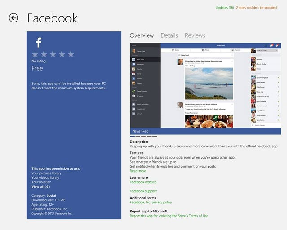Click 'Download size: 11.1 MB' text
The height and width of the screenshot is (230, 287).
[48, 200]
